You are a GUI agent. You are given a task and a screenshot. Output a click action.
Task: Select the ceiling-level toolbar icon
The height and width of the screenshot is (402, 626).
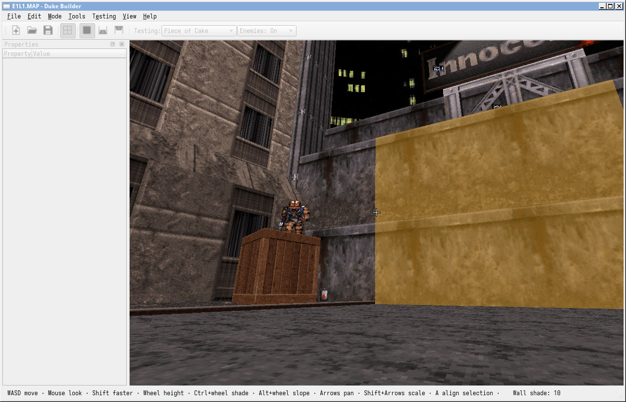pyautogui.click(x=119, y=31)
